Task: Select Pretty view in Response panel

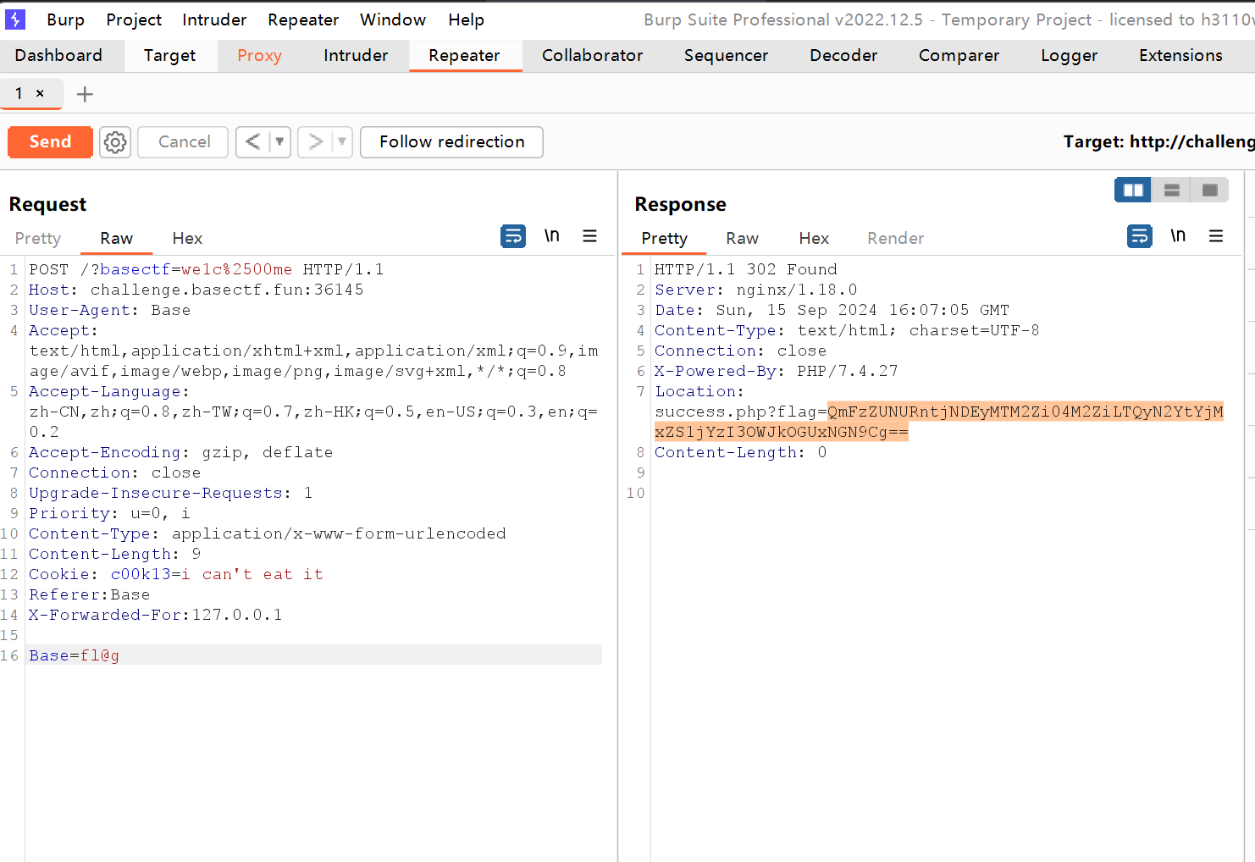Action: [665, 239]
